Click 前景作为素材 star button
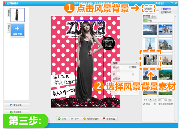 click(x=91, y=119)
